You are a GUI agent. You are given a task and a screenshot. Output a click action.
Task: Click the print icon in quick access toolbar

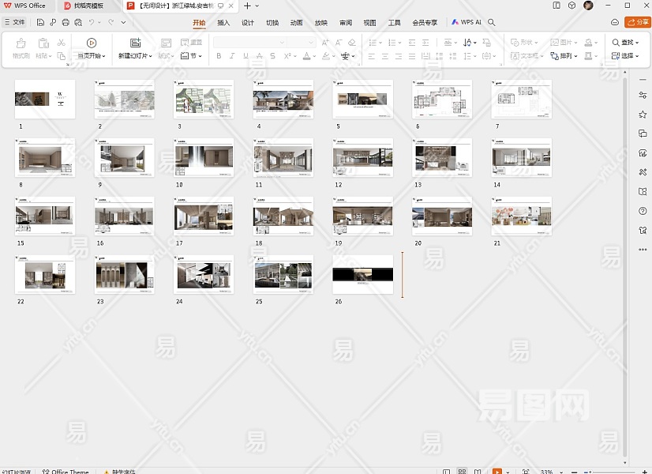[x=66, y=23]
